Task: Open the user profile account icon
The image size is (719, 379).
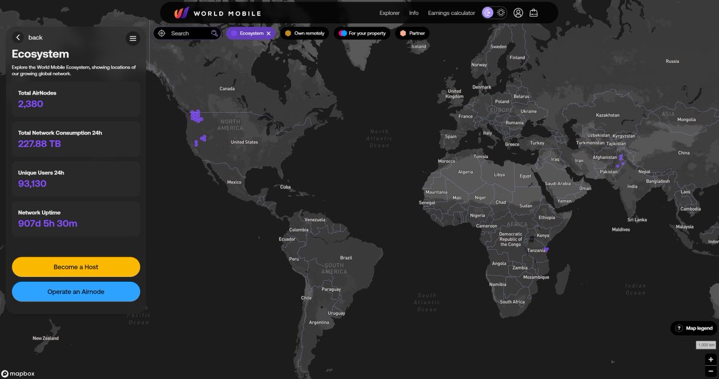Action: (518, 12)
